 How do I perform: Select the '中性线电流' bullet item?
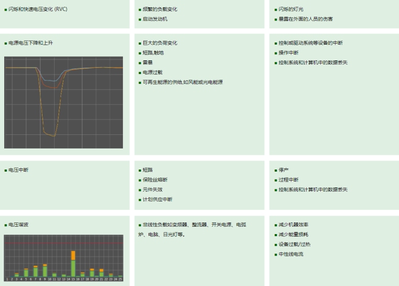pyautogui.click(x=291, y=255)
